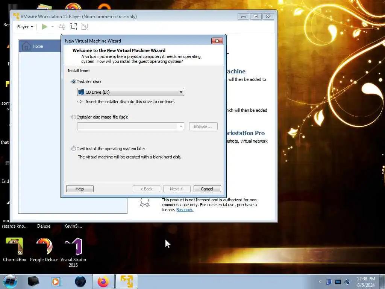Click the Next > button
Screen dimensions: 385x289
[177, 189]
